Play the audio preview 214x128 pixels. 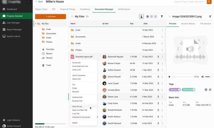point(170,77)
